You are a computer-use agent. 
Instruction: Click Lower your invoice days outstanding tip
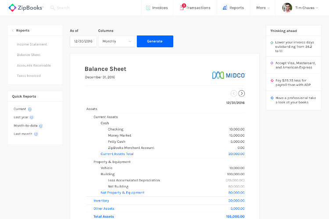294,46
